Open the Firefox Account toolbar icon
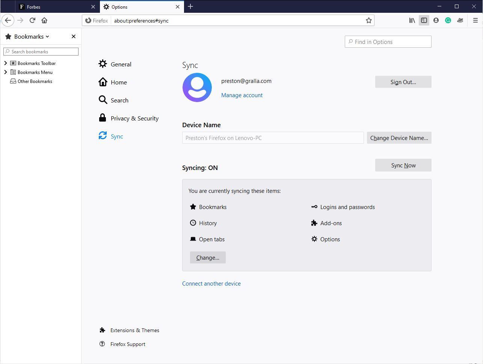The height and width of the screenshot is (364, 483). pos(436,20)
